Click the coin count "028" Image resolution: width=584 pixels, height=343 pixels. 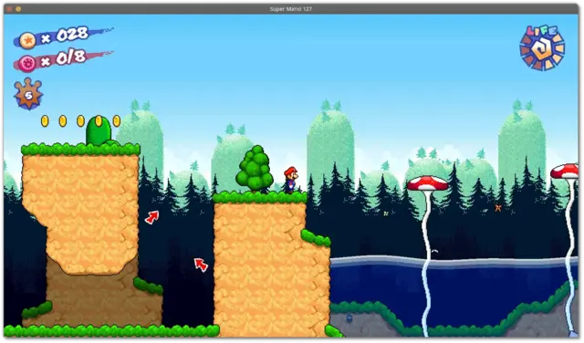pyautogui.click(x=72, y=35)
